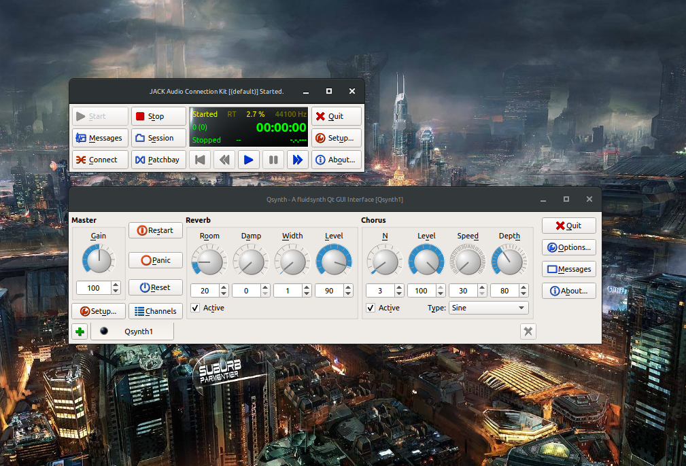The width and height of the screenshot is (686, 466).
Task: Pause the JACK transport
Action: [x=273, y=160]
